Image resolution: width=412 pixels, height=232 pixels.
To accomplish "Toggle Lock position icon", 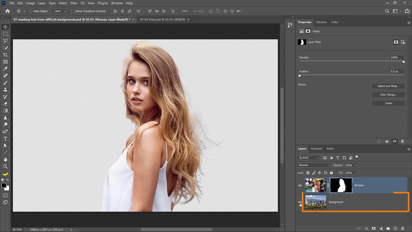I will 319,173.
